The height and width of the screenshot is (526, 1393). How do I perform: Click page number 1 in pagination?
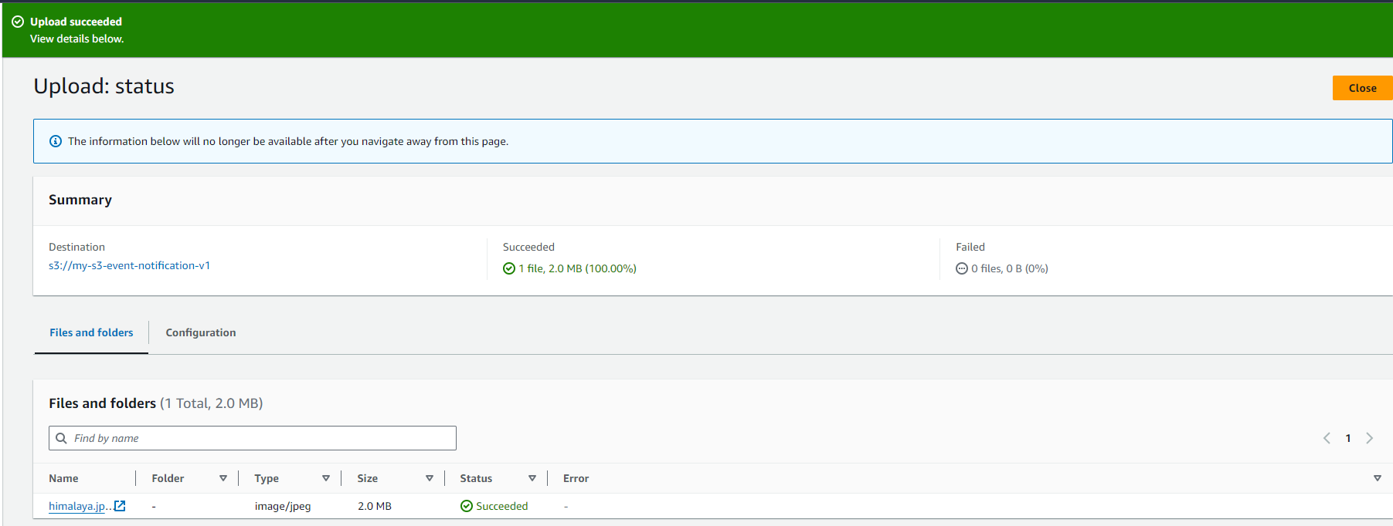(x=1348, y=438)
